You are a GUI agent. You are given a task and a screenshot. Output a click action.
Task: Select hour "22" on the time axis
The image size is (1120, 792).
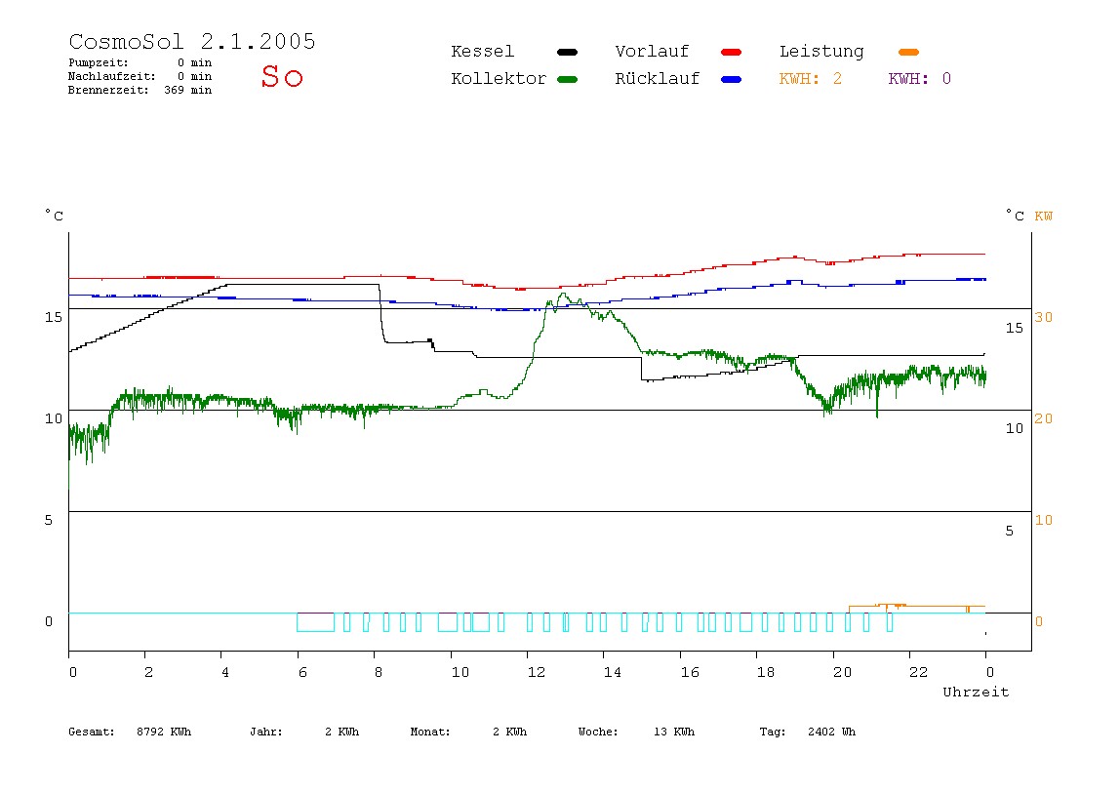point(919,672)
